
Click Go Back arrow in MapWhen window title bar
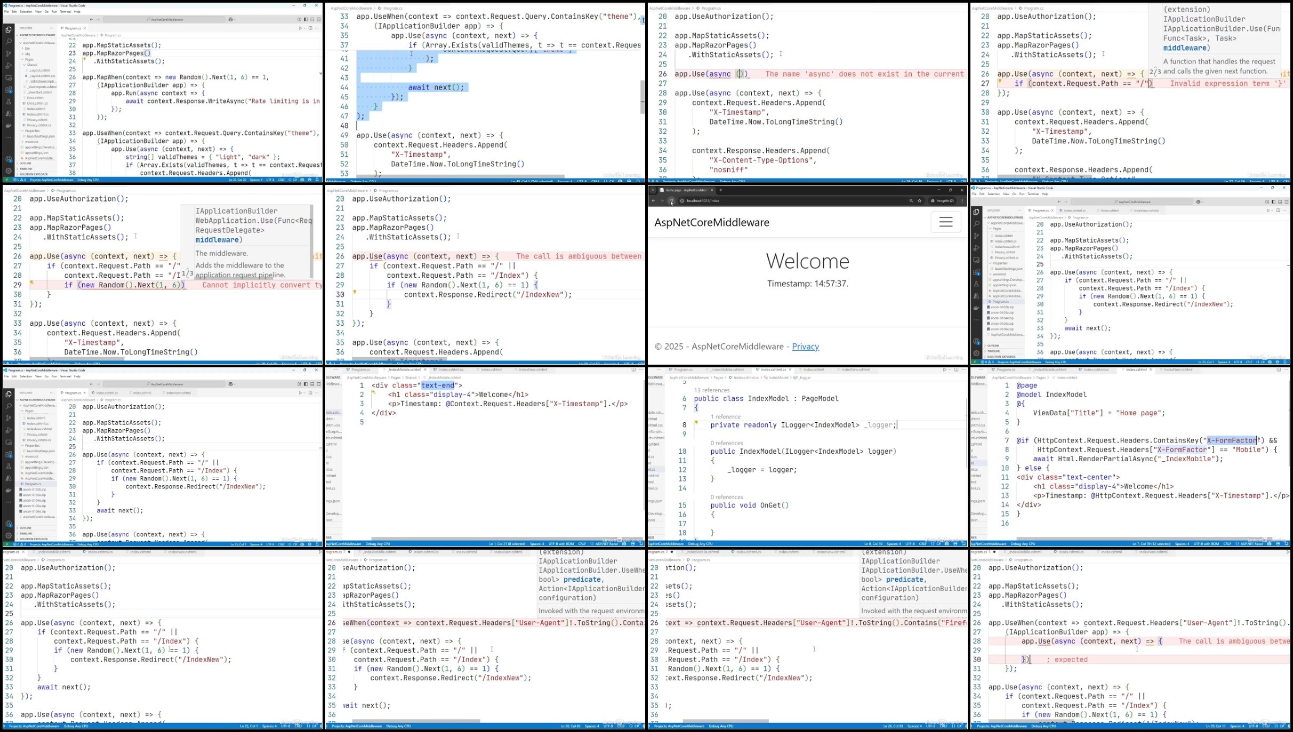click(91, 19)
